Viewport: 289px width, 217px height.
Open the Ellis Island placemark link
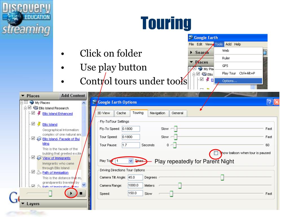tap(50, 125)
